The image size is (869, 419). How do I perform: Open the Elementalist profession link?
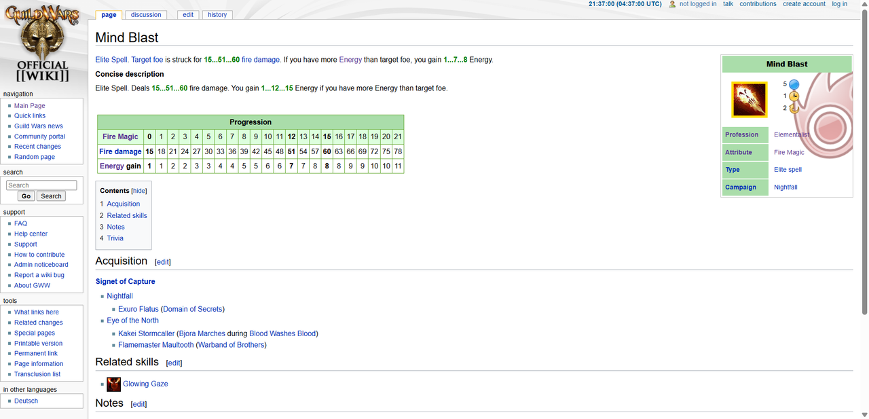[x=792, y=134]
